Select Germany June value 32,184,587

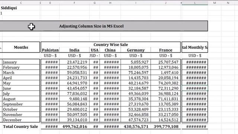(x=136, y=88)
